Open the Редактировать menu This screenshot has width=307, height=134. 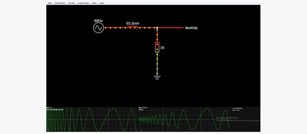(x=60, y=3)
